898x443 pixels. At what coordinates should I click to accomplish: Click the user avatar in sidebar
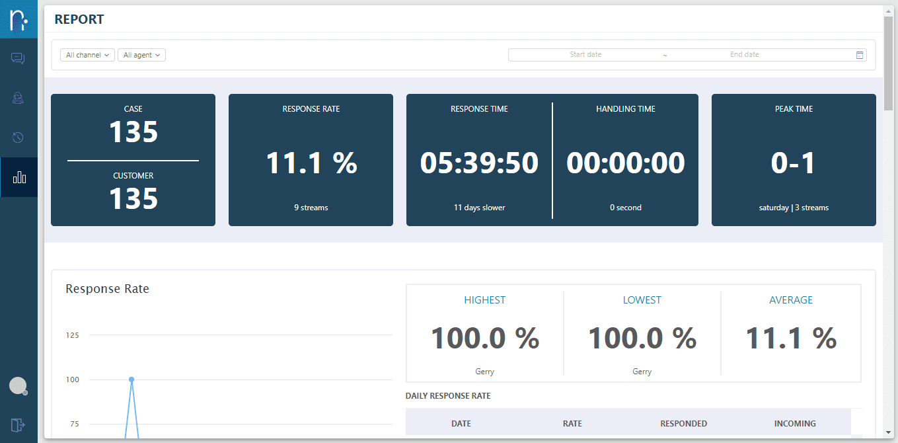(18, 385)
